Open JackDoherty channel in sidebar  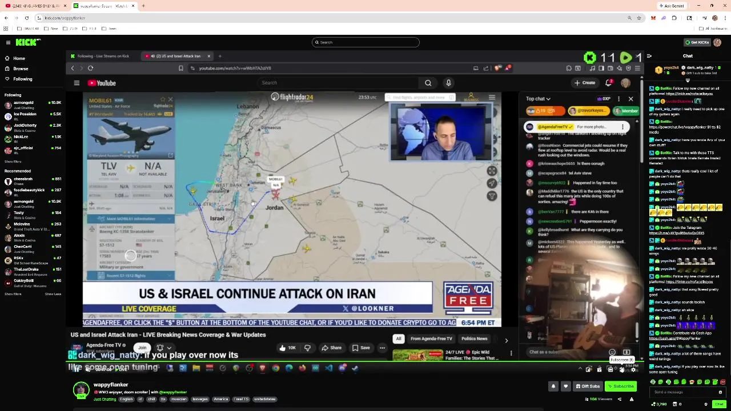tap(31, 128)
